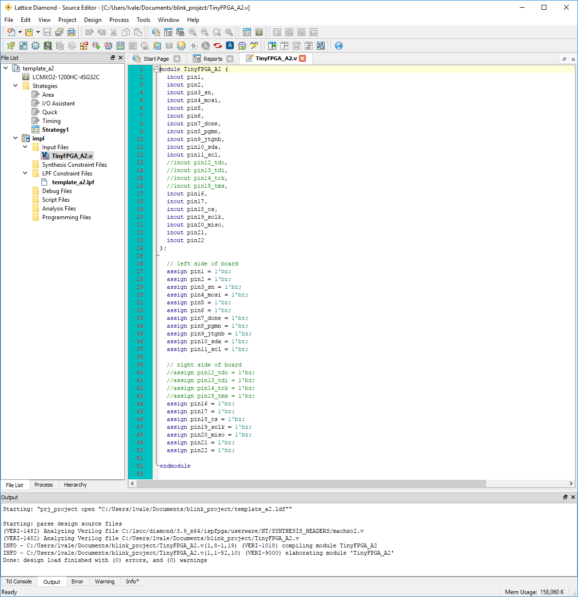578x597 pixels.
Task: Click the horizontal scrollbar of the editor
Action: (311, 483)
